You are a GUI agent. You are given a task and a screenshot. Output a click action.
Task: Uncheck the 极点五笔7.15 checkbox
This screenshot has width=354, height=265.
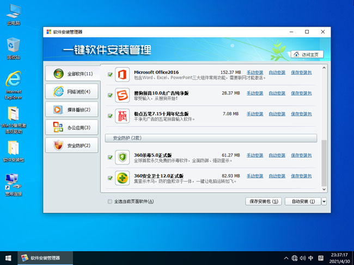(110, 116)
